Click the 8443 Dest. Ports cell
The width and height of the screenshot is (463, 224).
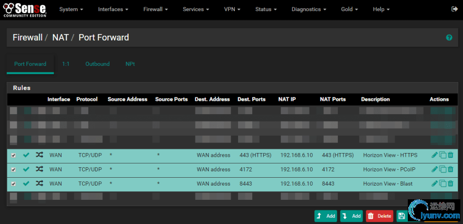click(x=245, y=184)
